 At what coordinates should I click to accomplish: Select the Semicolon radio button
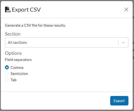click(7, 74)
